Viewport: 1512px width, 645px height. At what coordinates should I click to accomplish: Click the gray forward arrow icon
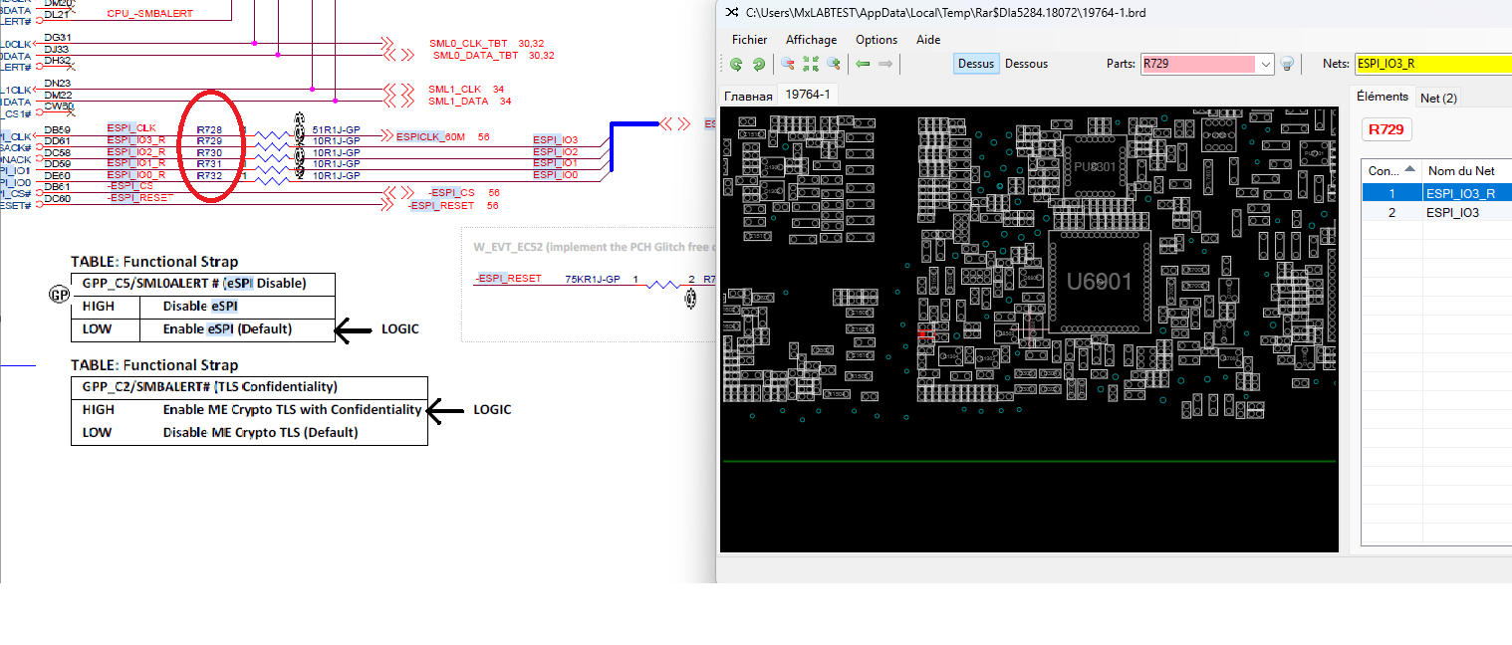(884, 64)
